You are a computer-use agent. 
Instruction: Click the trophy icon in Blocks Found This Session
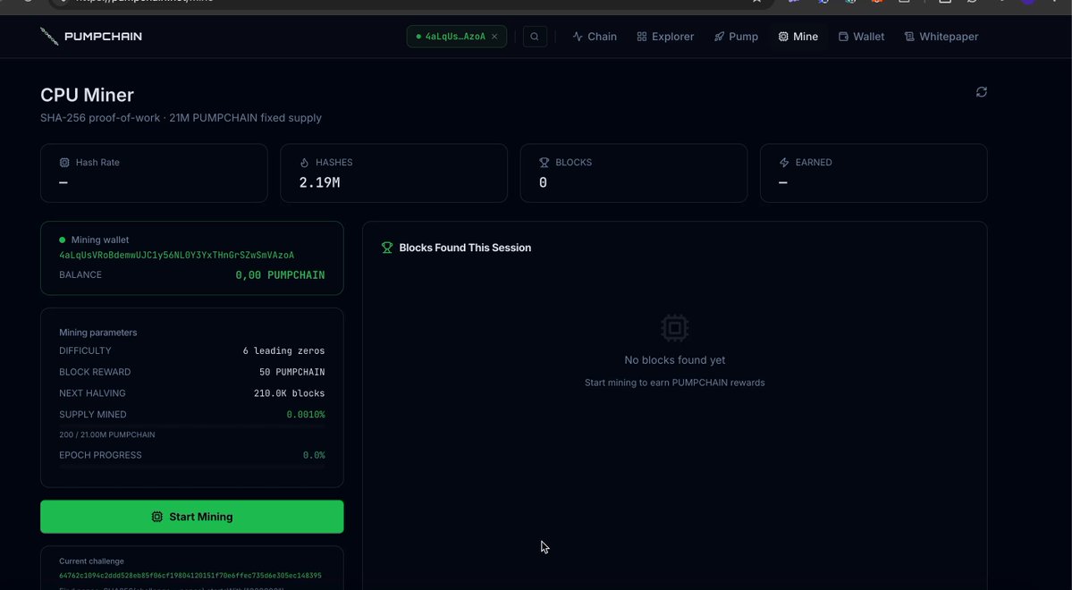pos(387,248)
